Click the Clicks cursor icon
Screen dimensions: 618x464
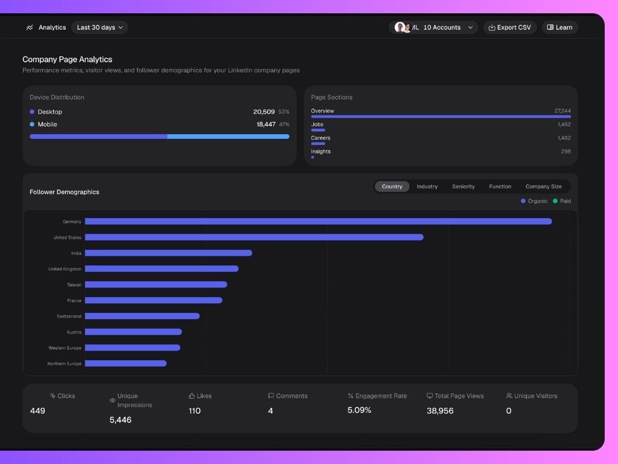53,395
